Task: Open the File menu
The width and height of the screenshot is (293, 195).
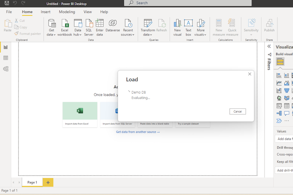Action: [9, 12]
